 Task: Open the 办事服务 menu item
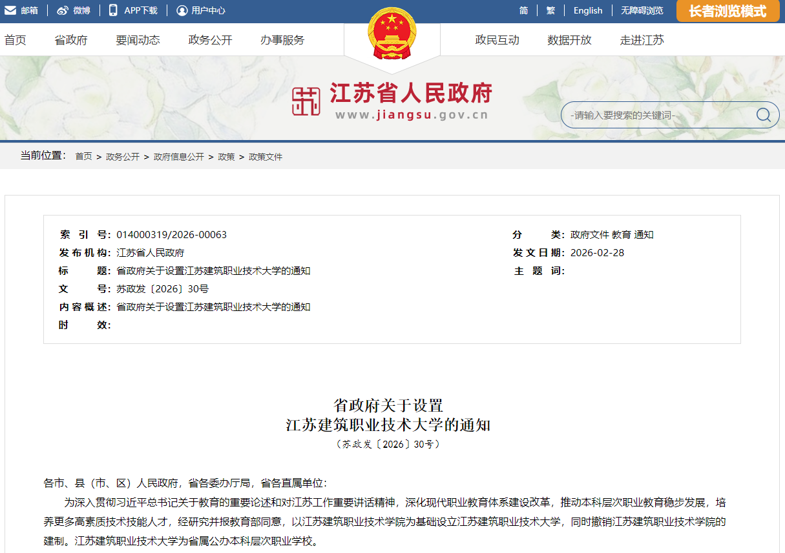pos(281,39)
